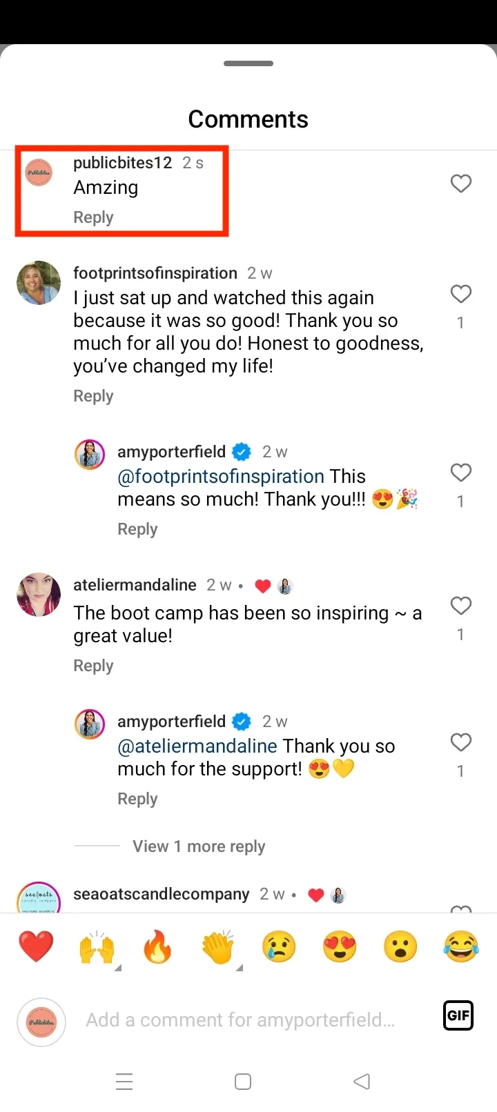Like the publicbites12 'Amzing' comment
This screenshot has width=497, height=1112.
[x=461, y=183]
